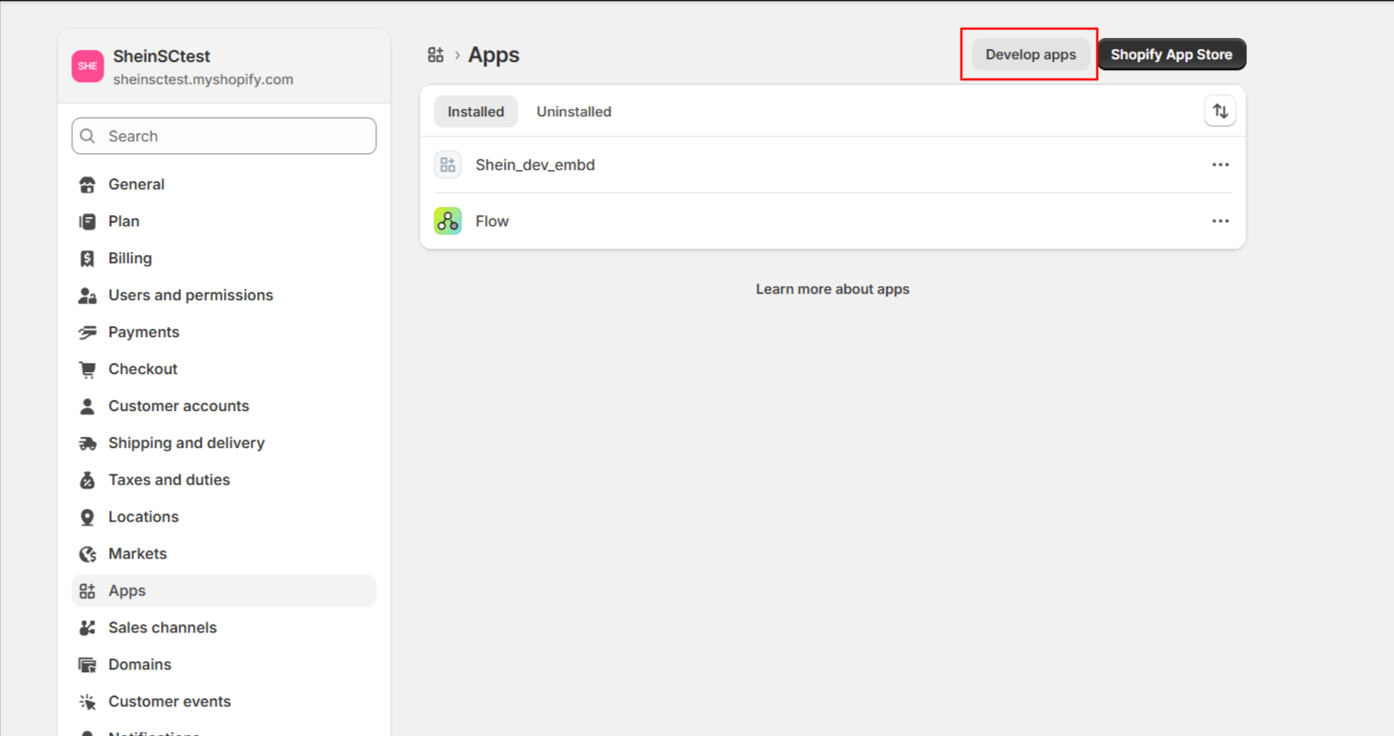Image resolution: width=1394 pixels, height=736 pixels.
Task: Click the sort apps arrows icon
Action: 1220,112
